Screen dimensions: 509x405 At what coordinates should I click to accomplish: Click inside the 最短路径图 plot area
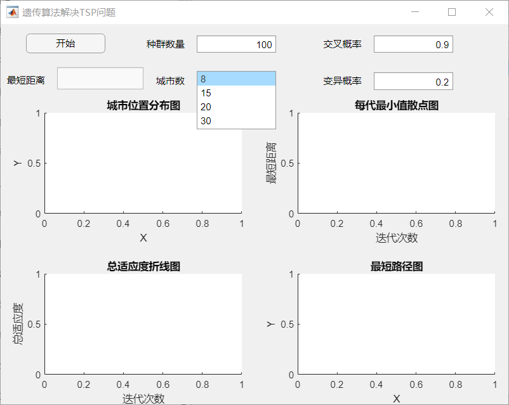click(397, 323)
